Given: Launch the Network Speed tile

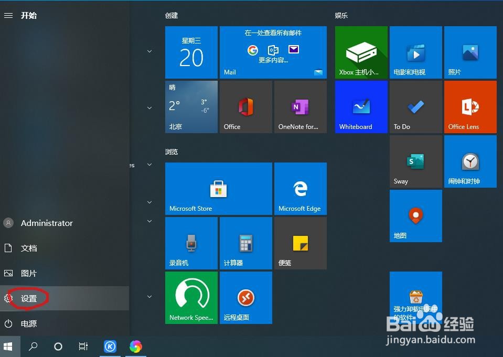Looking at the screenshot, I should [x=191, y=298].
